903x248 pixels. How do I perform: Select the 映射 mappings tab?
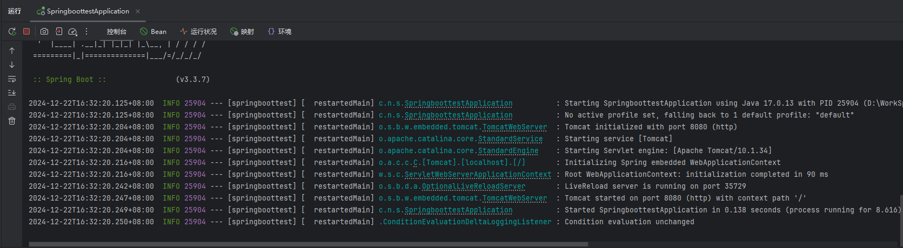pos(242,32)
